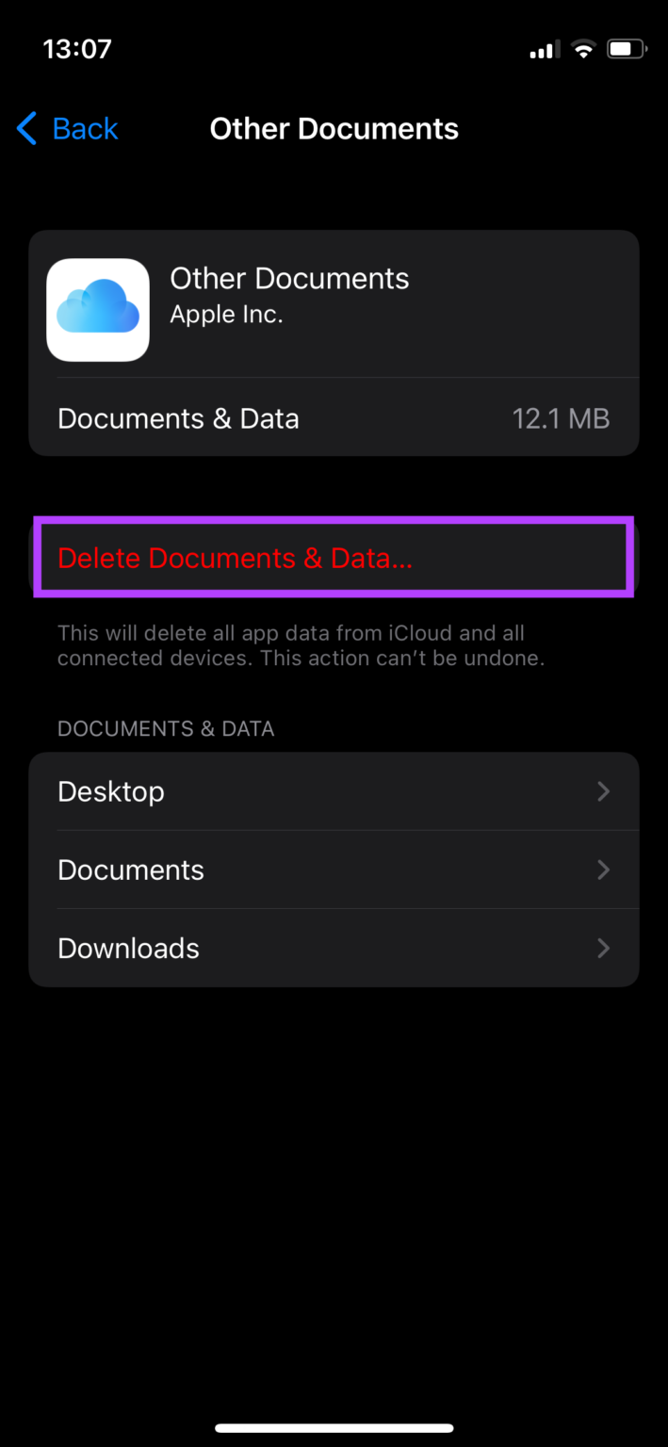Expand the Documents folder entry
The image size is (668, 1447).
coord(334,870)
